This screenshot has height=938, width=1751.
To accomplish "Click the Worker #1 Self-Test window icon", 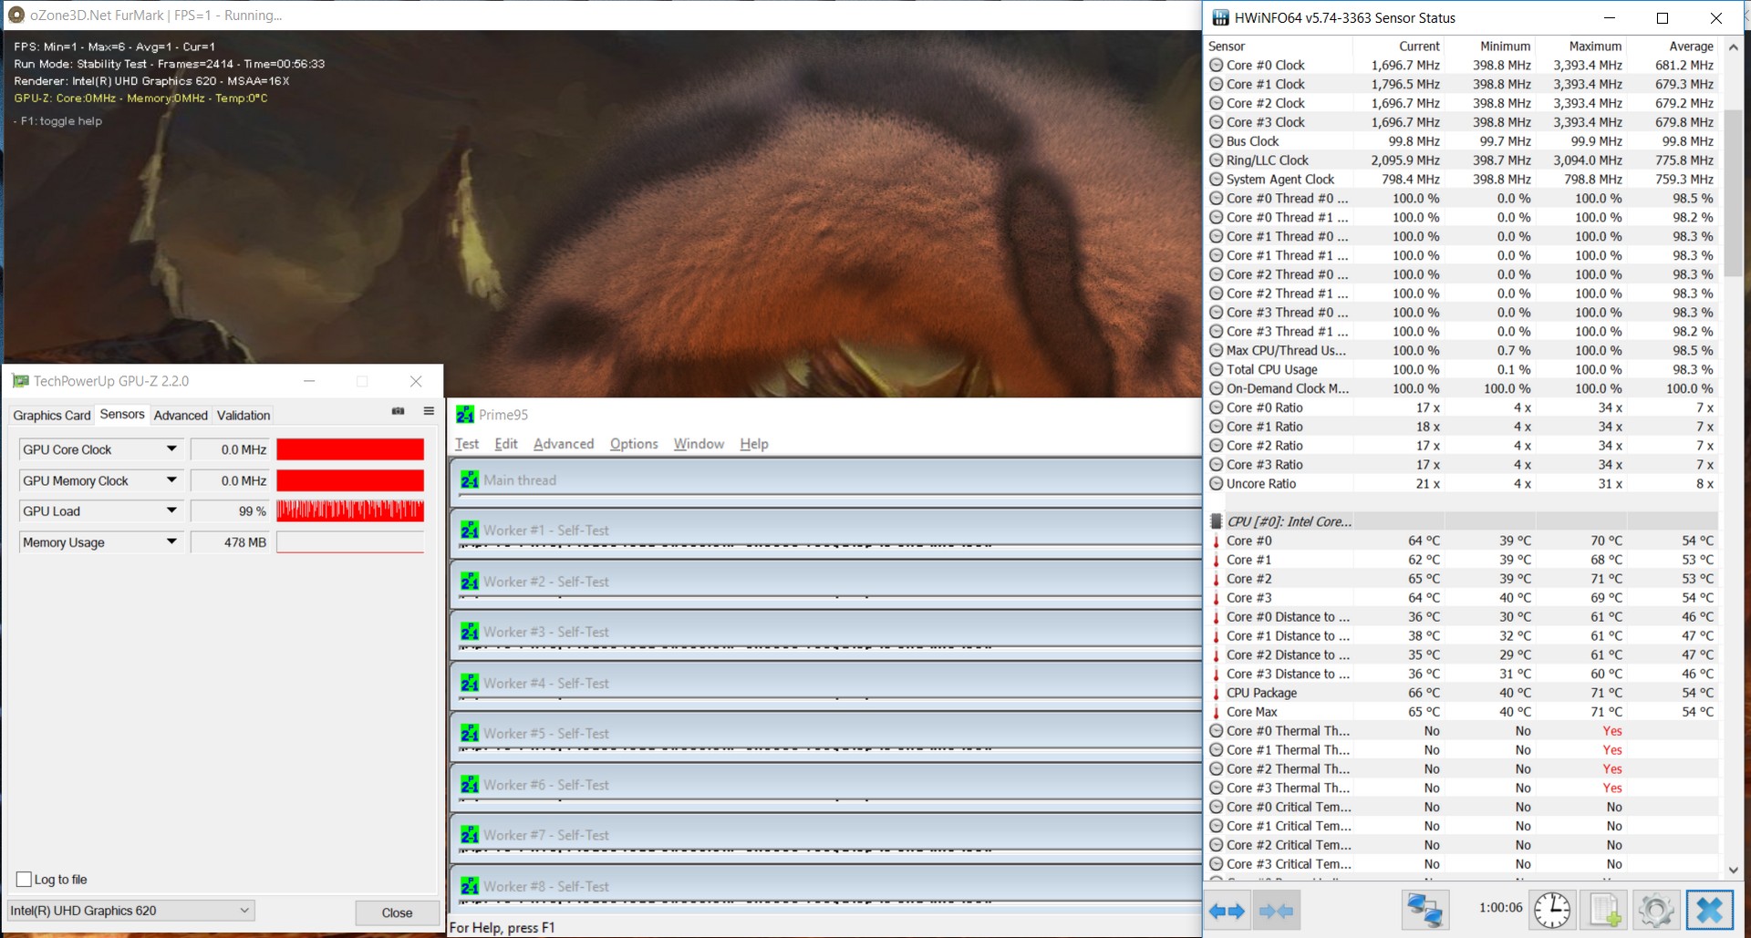I will point(470,531).
